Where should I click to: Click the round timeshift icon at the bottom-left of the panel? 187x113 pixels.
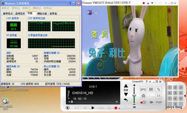68,108
